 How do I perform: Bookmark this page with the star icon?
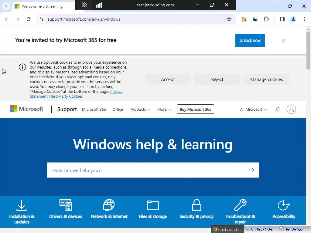229,19
